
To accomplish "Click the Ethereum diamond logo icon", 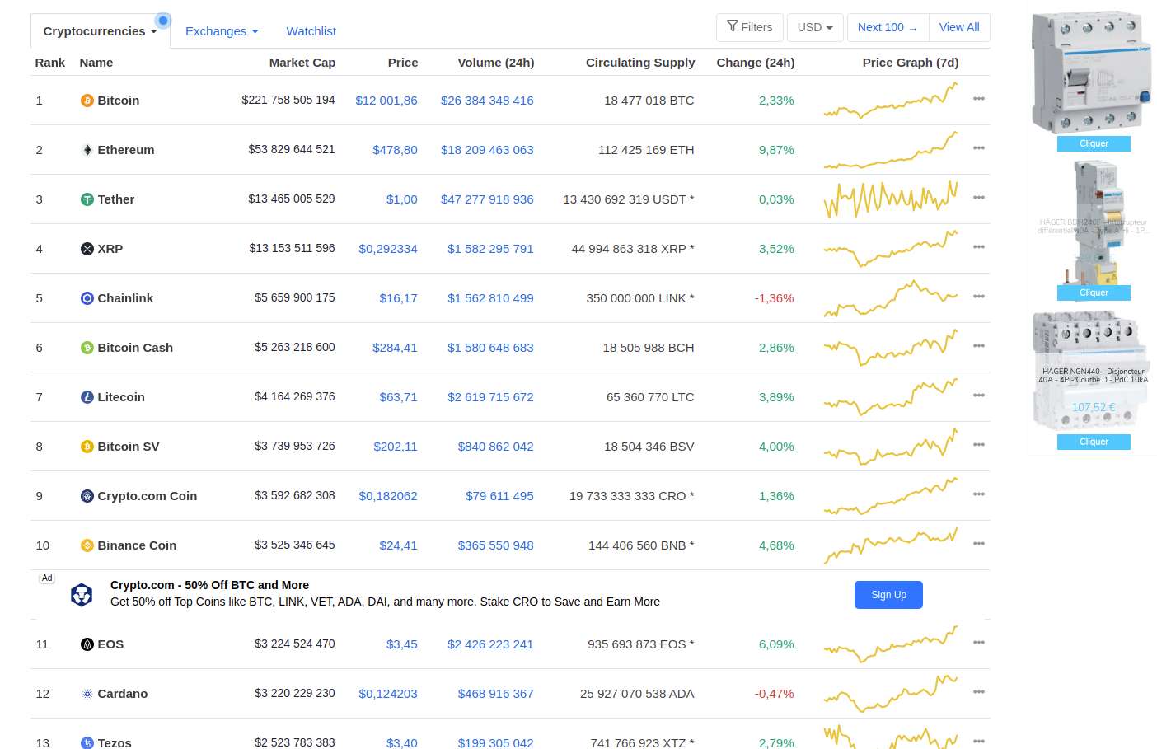I will [87, 150].
